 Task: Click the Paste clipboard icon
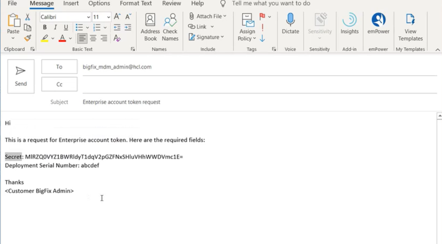[13, 21]
